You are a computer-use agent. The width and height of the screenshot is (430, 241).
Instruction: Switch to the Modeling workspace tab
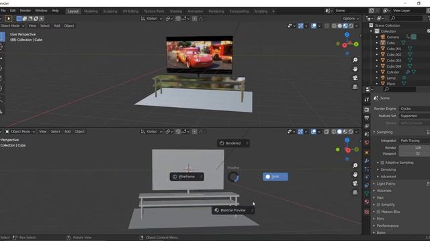(91, 11)
